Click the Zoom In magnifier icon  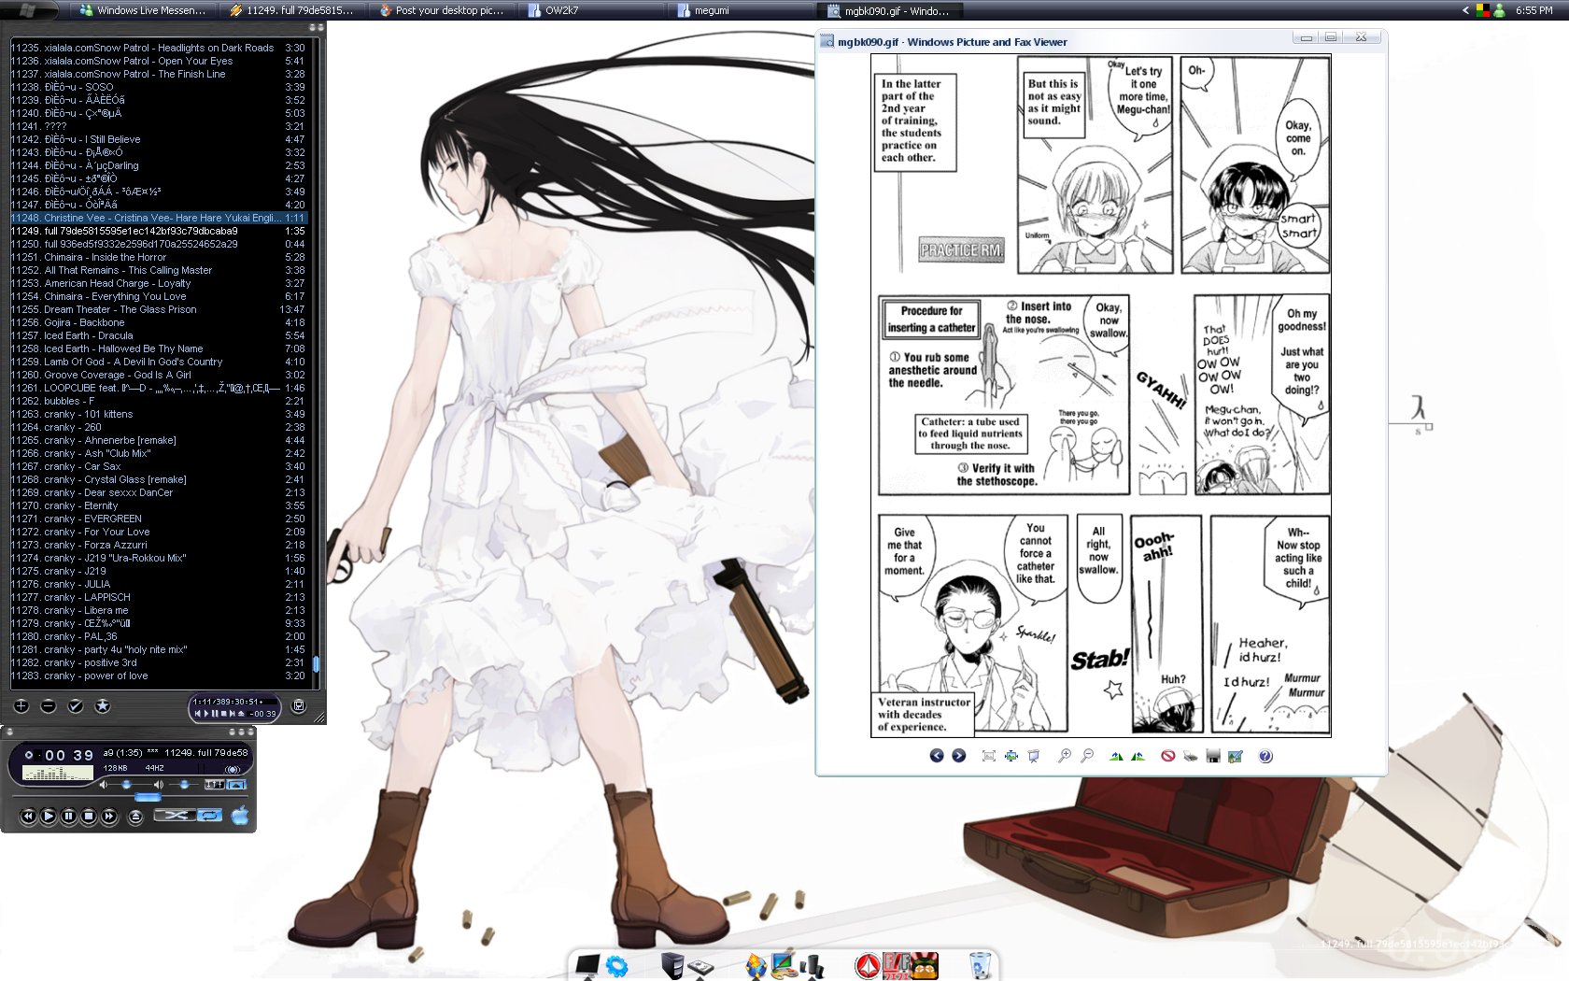click(x=1064, y=756)
